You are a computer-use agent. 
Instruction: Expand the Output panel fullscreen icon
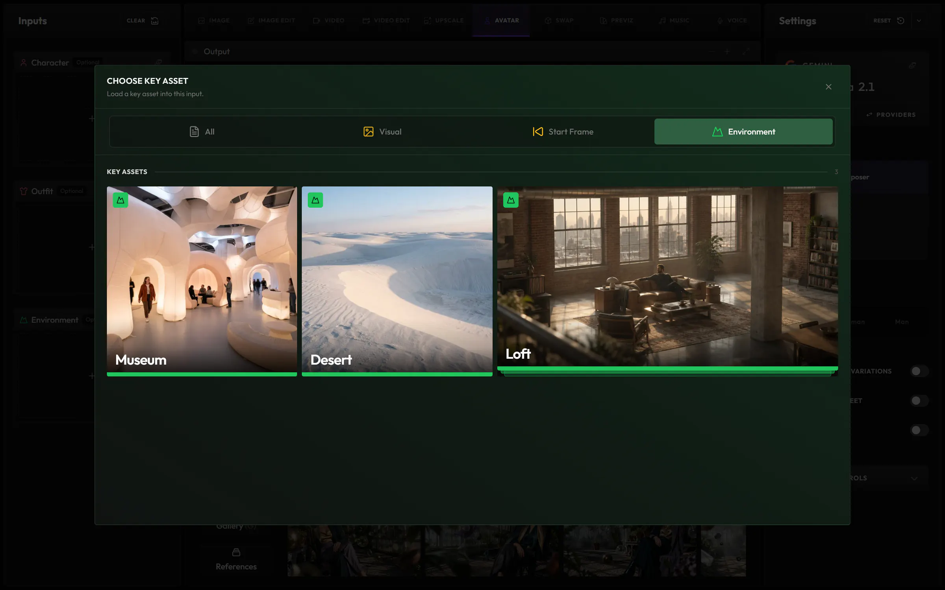(x=746, y=52)
